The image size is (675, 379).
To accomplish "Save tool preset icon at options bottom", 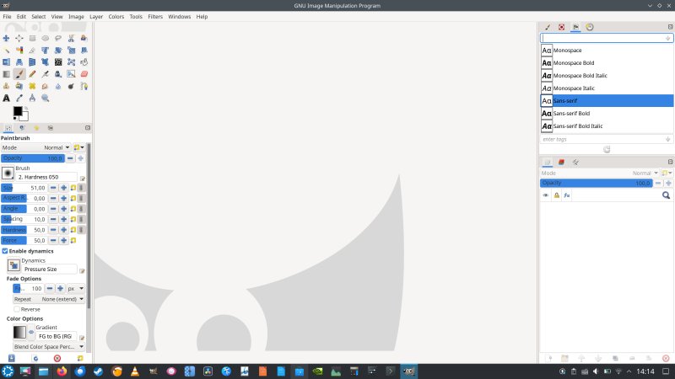I will pyautogui.click(x=12, y=358).
